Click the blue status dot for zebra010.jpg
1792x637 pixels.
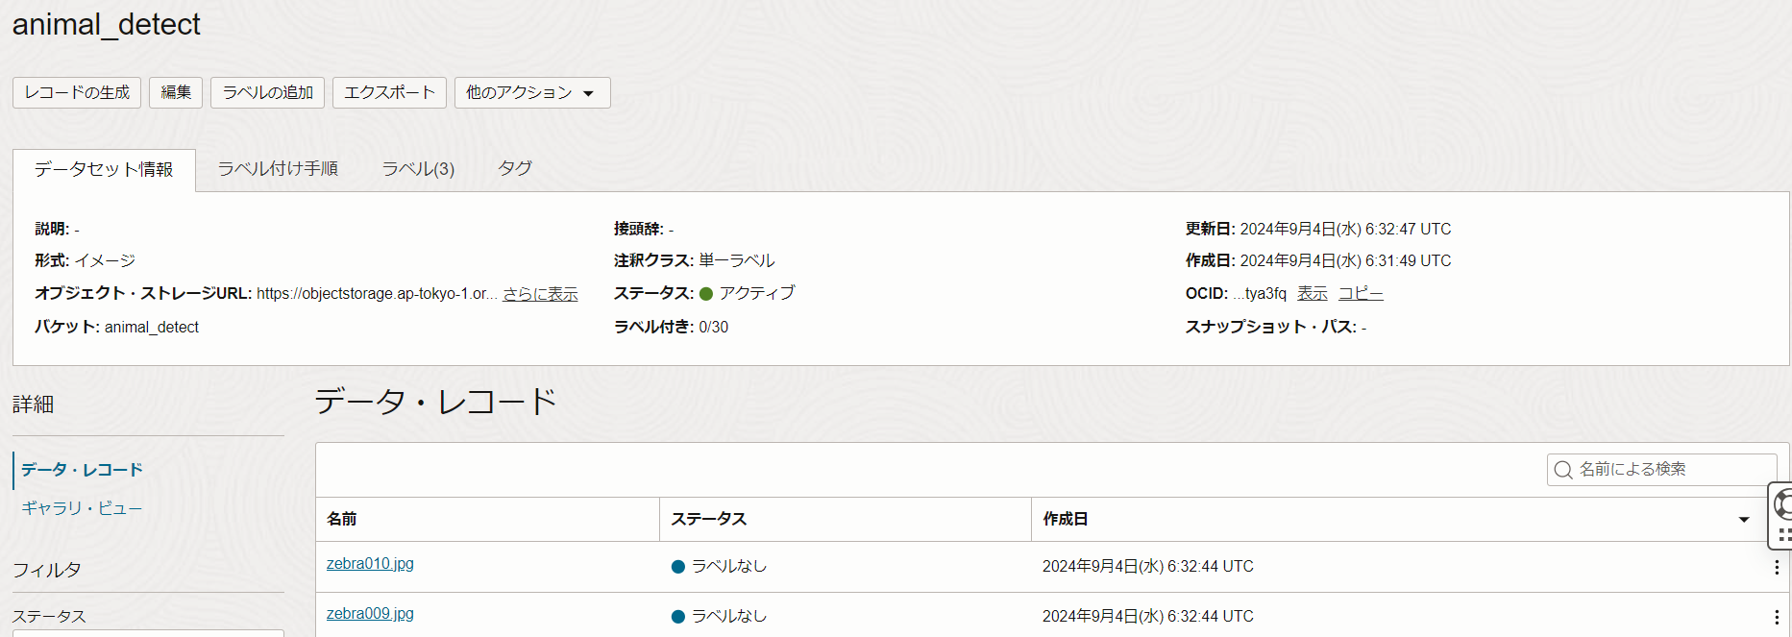click(678, 567)
